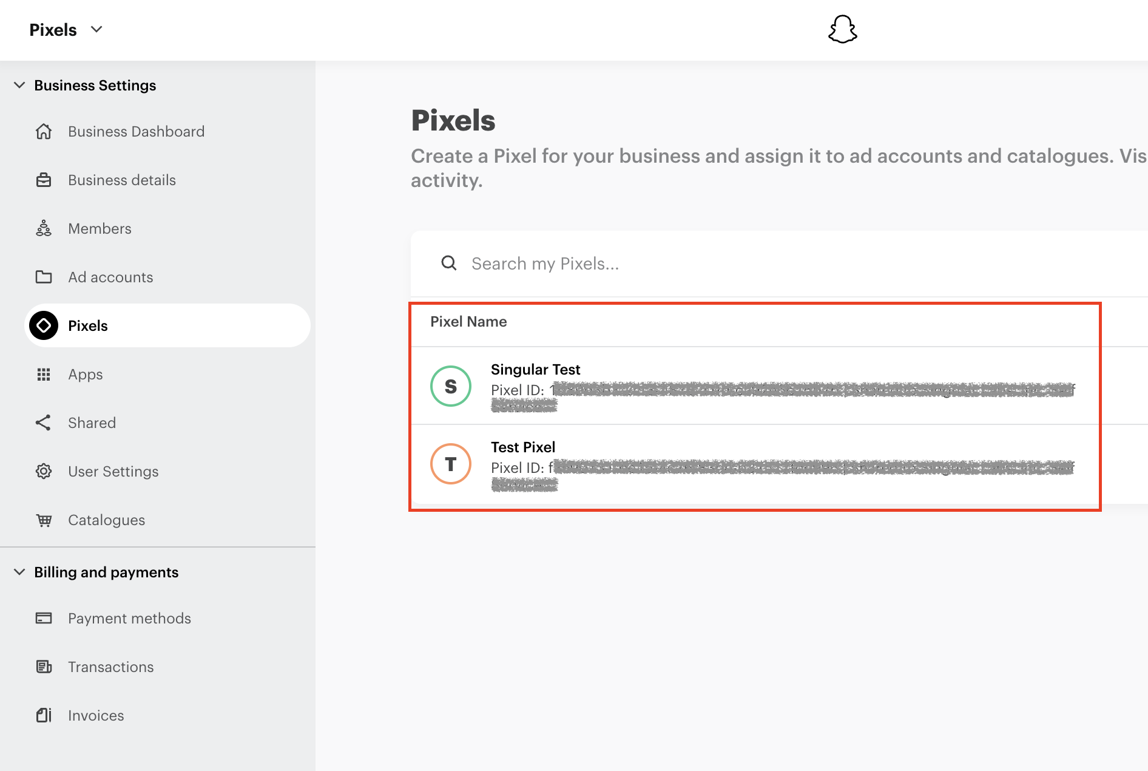Open the Pixels dropdown in the header
1148x771 pixels.
click(66, 30)
